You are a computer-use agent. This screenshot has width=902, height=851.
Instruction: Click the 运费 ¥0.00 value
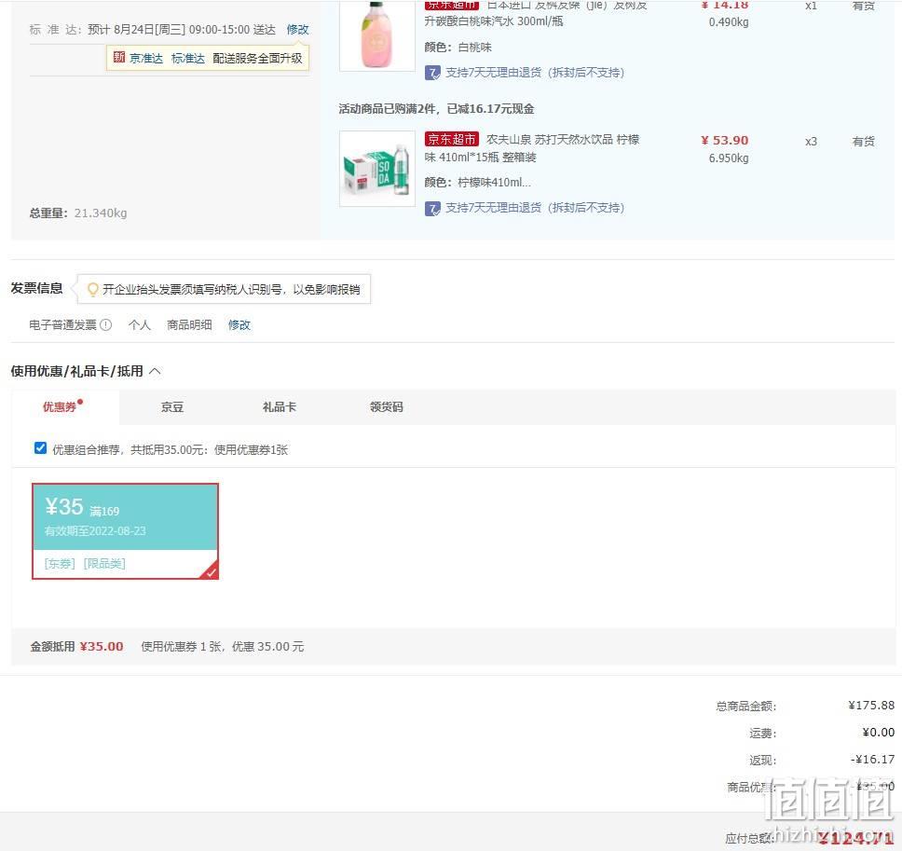(x=878, y=733)
